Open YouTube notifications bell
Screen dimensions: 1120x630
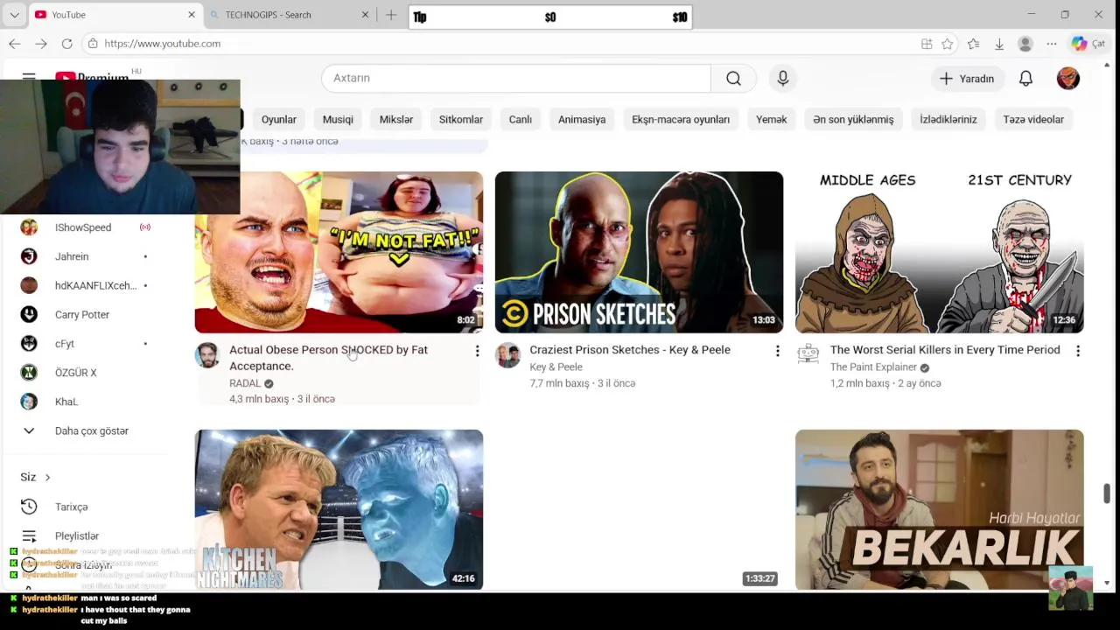coord(1025,78)
